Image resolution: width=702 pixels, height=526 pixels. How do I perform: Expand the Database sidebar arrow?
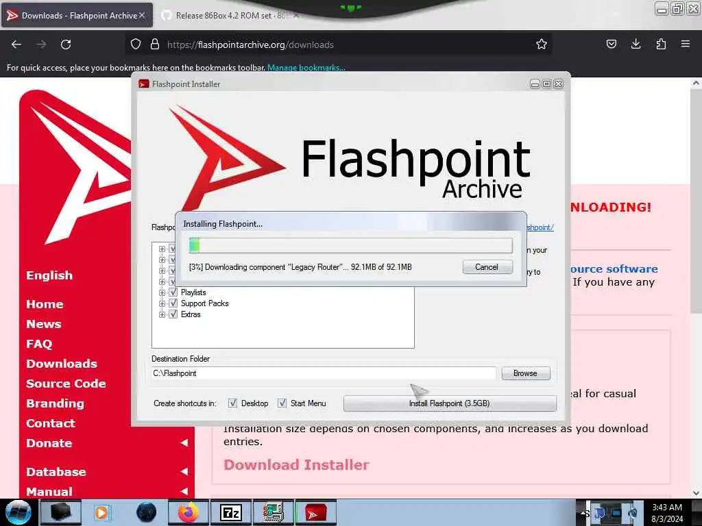pos(184,471)
